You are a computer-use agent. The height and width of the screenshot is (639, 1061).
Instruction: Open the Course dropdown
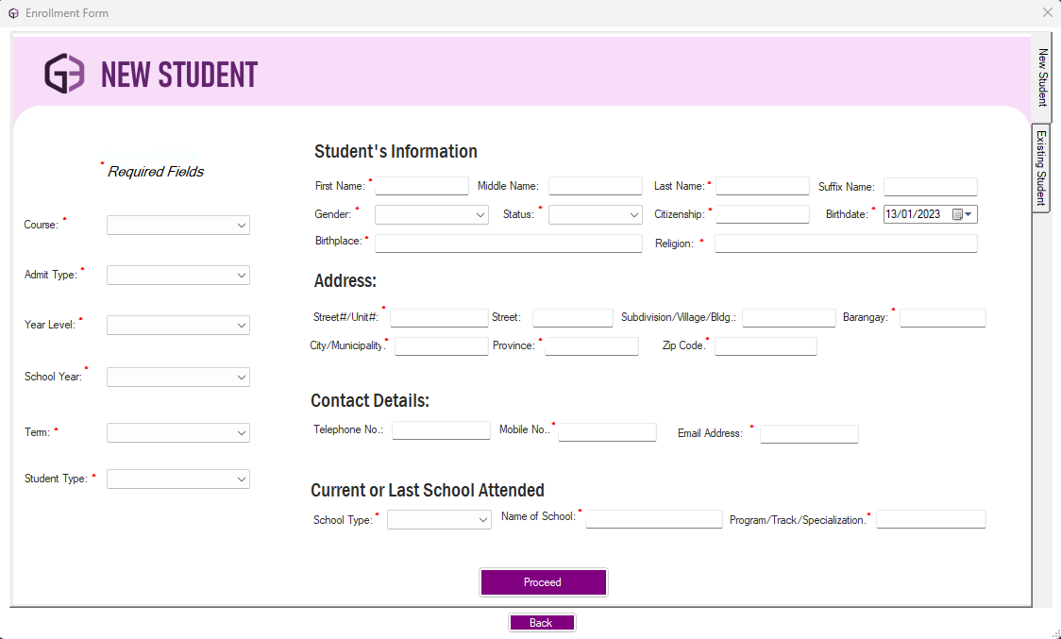[x=178, y=226]
